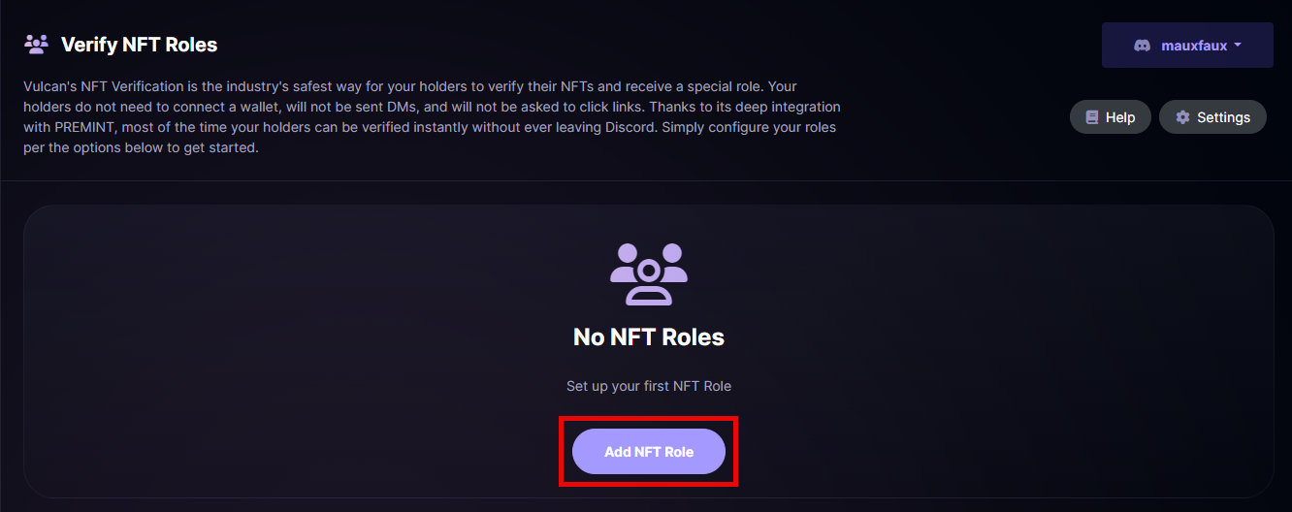Open the mauxfaux server dropdown
Viewport: 1292px width, 512px height.
[x=1187, y=46]
